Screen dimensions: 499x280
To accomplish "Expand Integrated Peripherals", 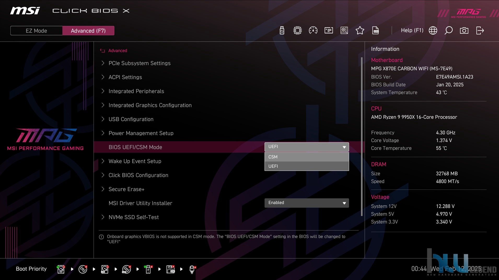I will (x=136, y=91).
